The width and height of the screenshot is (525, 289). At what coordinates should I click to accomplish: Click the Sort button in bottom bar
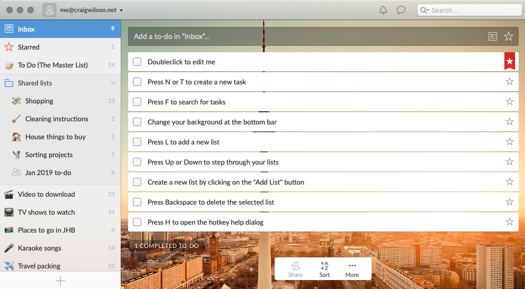click(325, 269)
